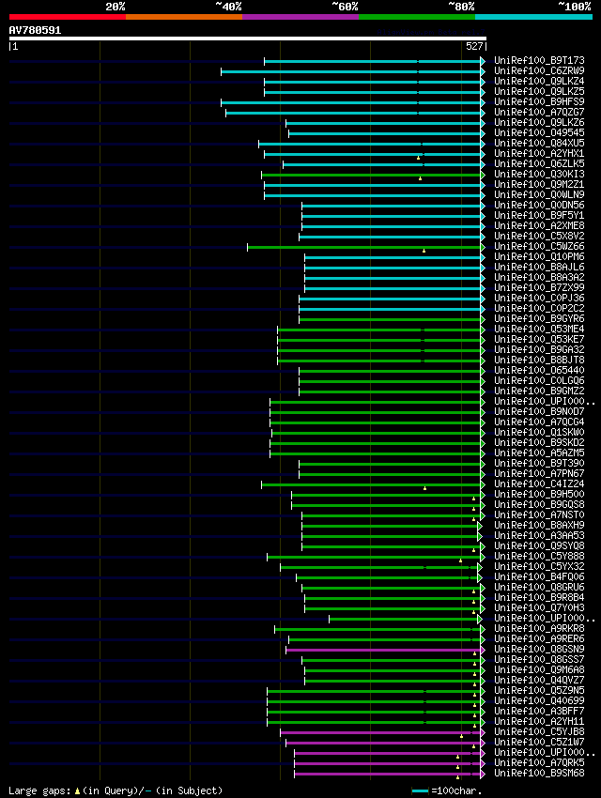Click the green ~80% legend segment

pos(417,17)
